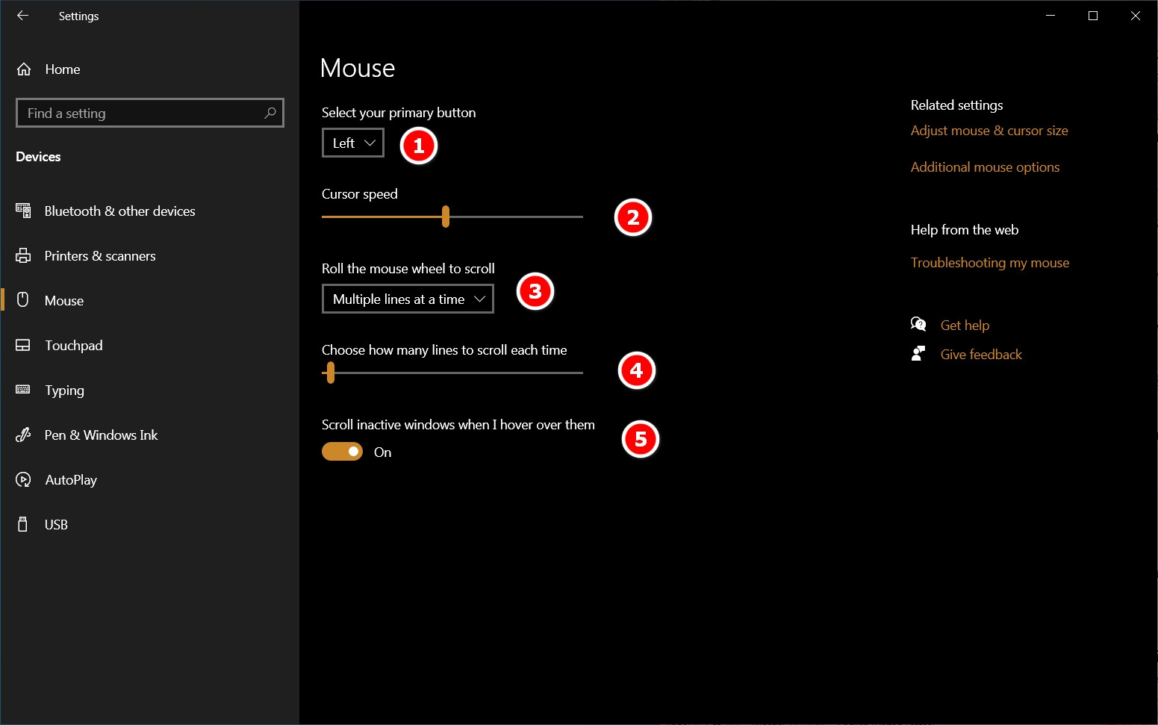Click the USB icon in sidebar
The height and width of the screenshot is (725, 1158).
[x=23, y=525]
